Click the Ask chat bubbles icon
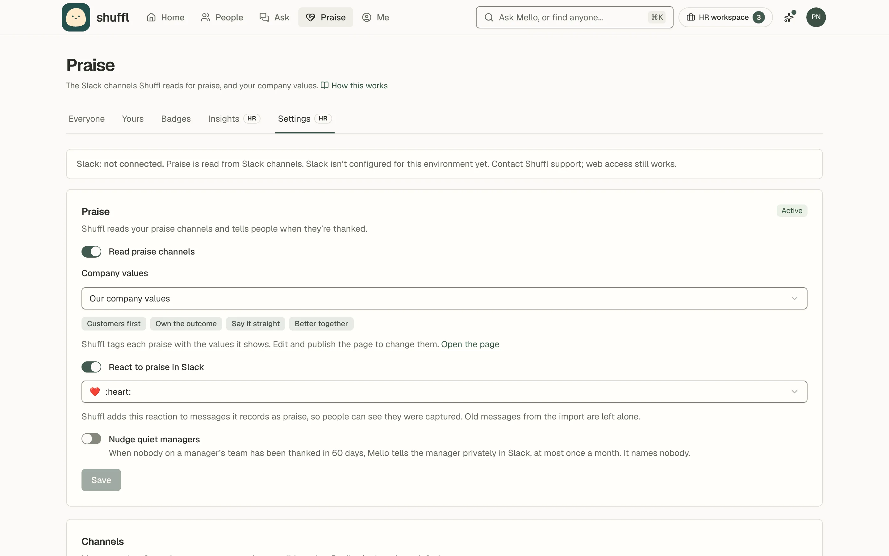 tap(264, 17)
